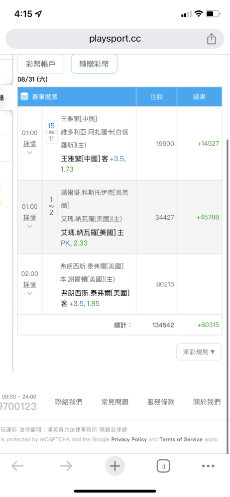
Task: Tap the share icon in address bar
Action: click(211, 39)
